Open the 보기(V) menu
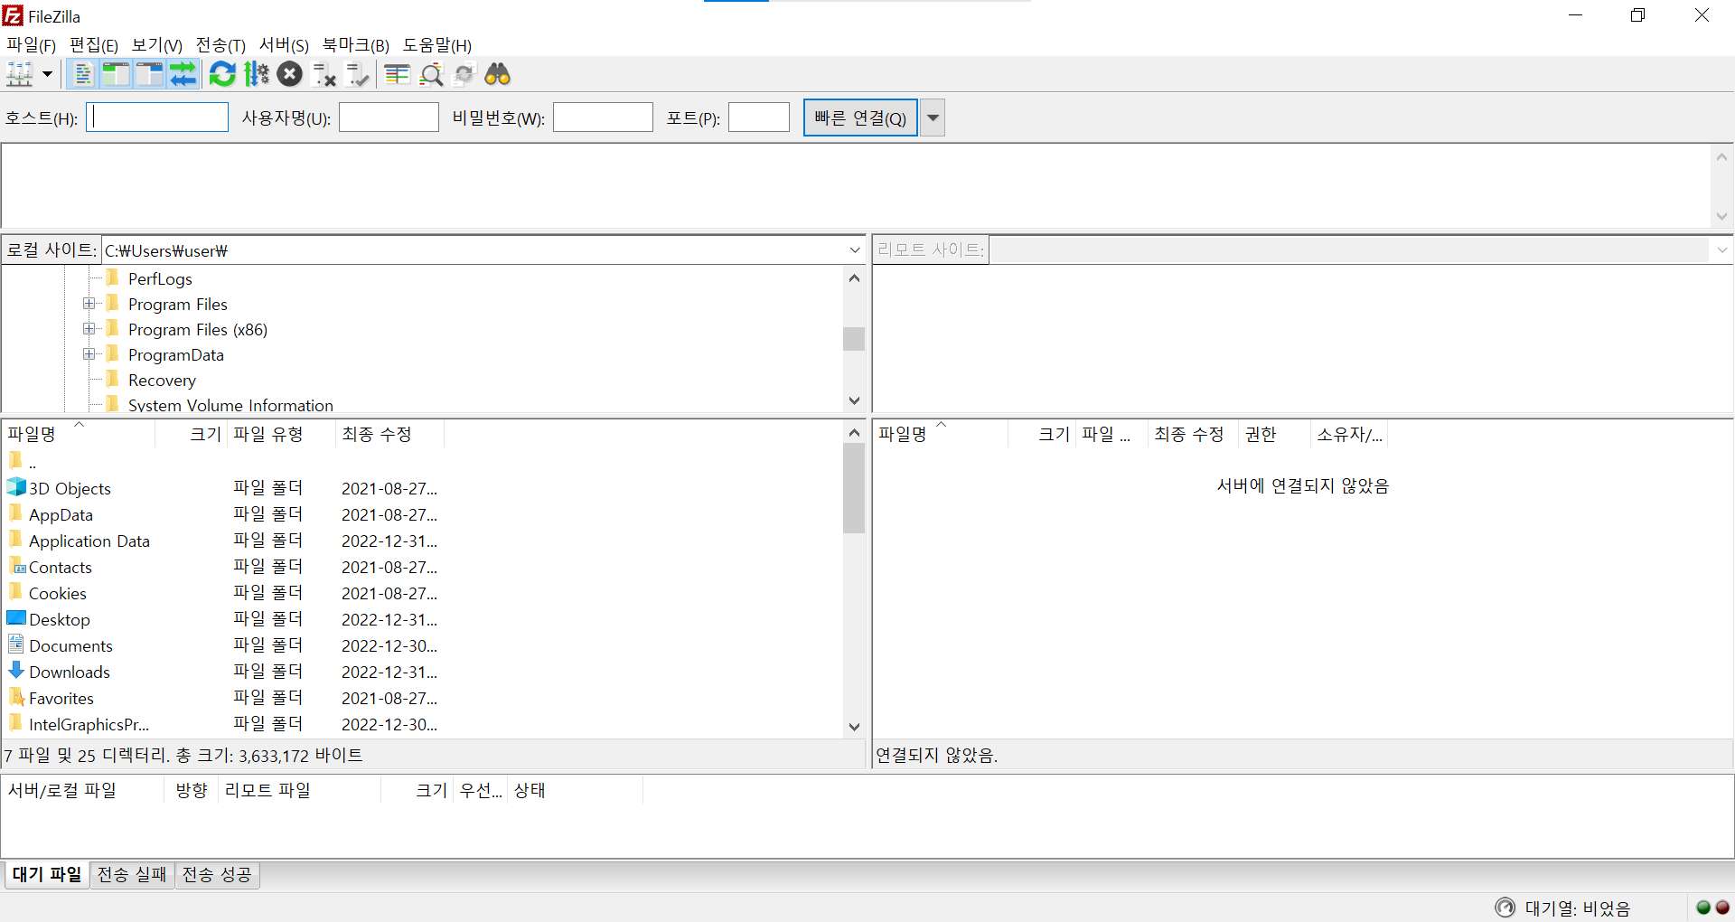 coord(157,45)
